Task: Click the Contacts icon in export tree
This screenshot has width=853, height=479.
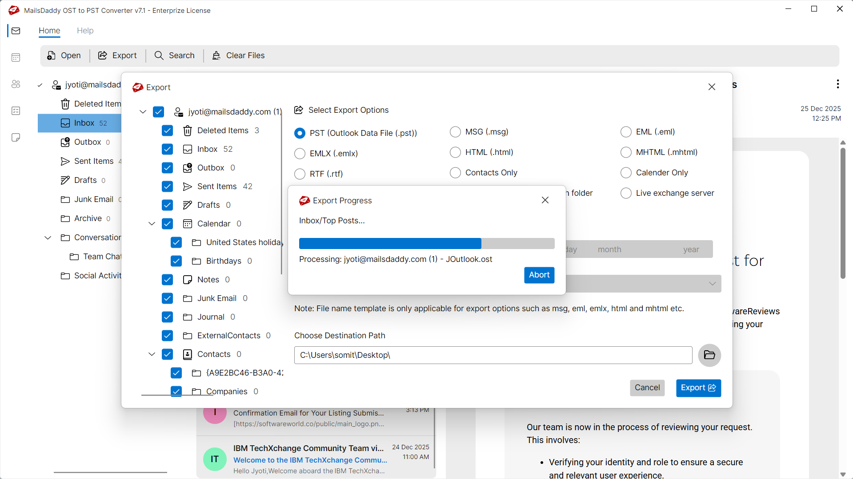Action: pos(188,354)
